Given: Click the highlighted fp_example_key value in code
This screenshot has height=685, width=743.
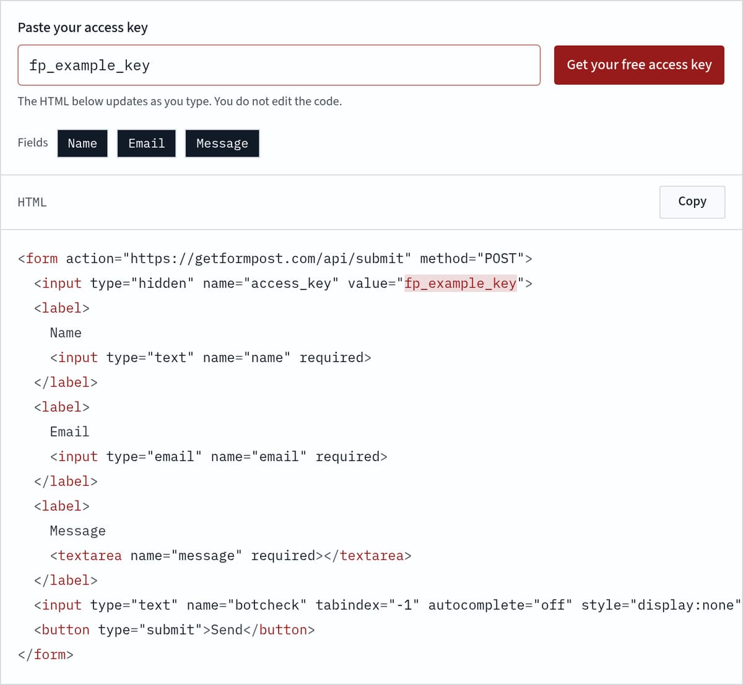Looking at the screenshot, I should [460, 283].
